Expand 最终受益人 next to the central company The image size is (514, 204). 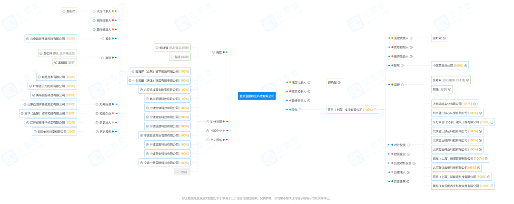[309, 101]
